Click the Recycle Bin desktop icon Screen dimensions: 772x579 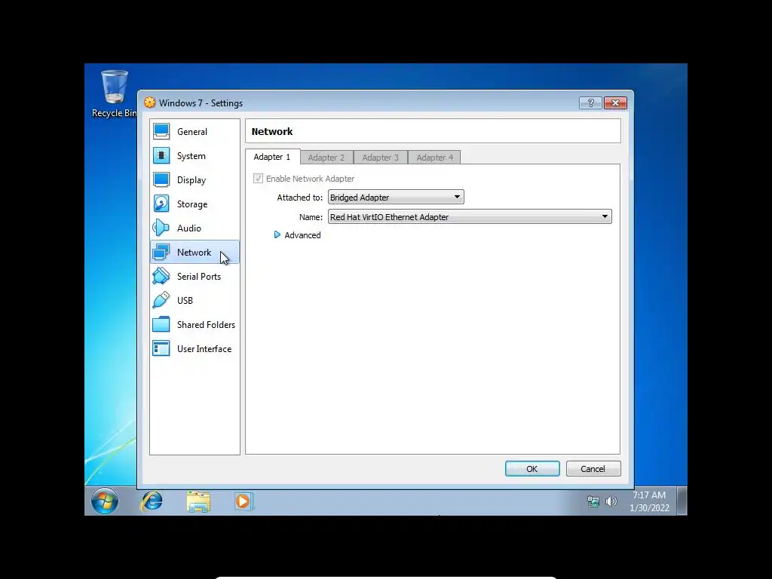(x=115, y=93)
